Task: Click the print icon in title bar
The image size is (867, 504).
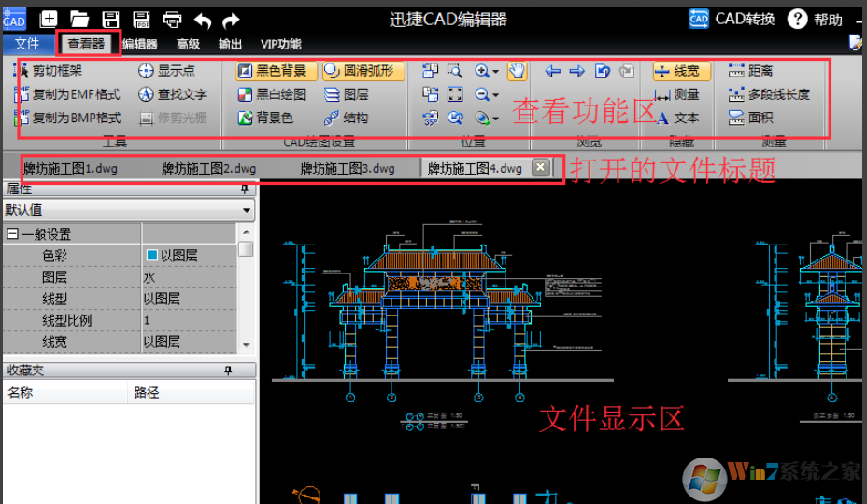Action: tap(172, 19)
